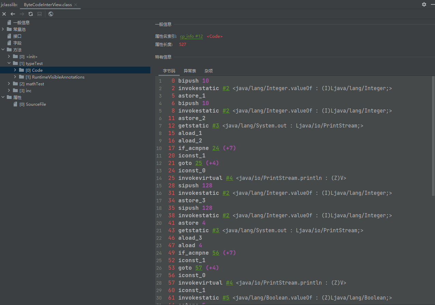Screen dimensions: 435x305
Task: Expand the 常量池 tree node
Action: point(3,29)
